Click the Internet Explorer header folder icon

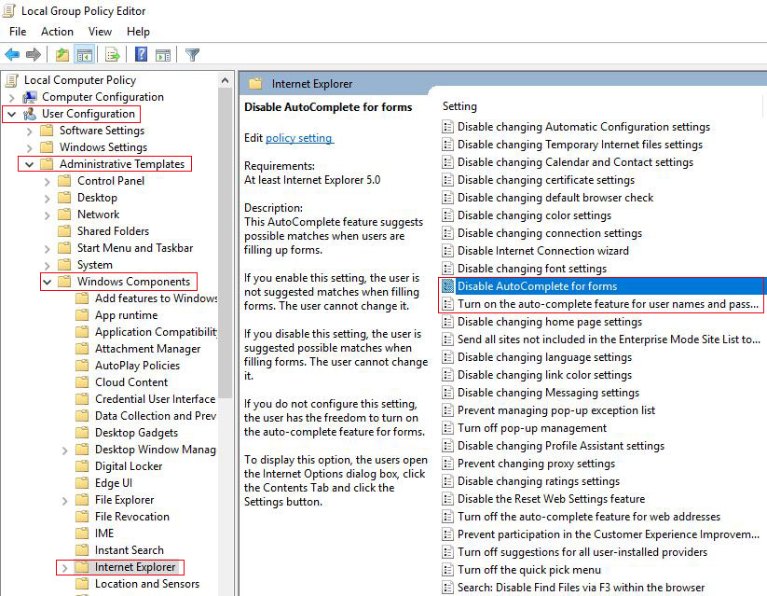(x=255, y=84)
